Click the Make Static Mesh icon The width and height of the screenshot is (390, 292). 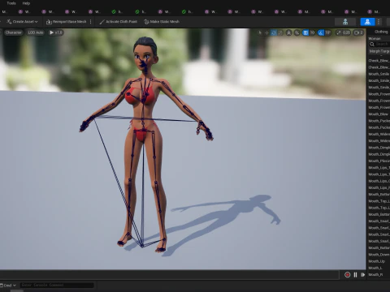click(146, 22)
